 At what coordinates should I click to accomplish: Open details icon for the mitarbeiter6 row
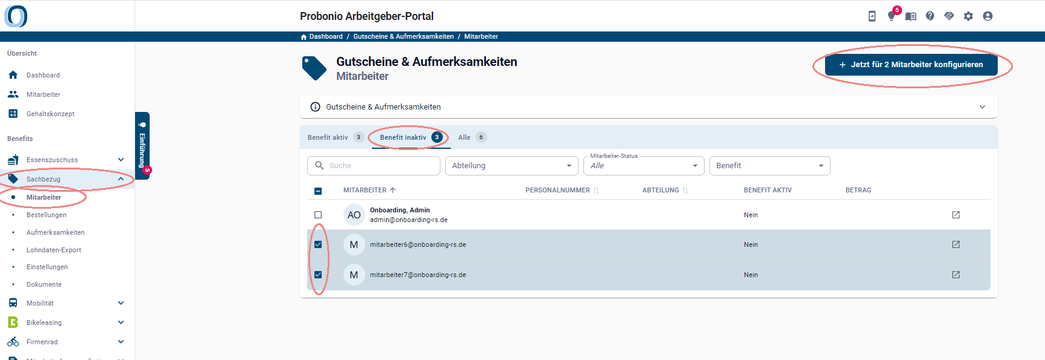click(956, 244)
